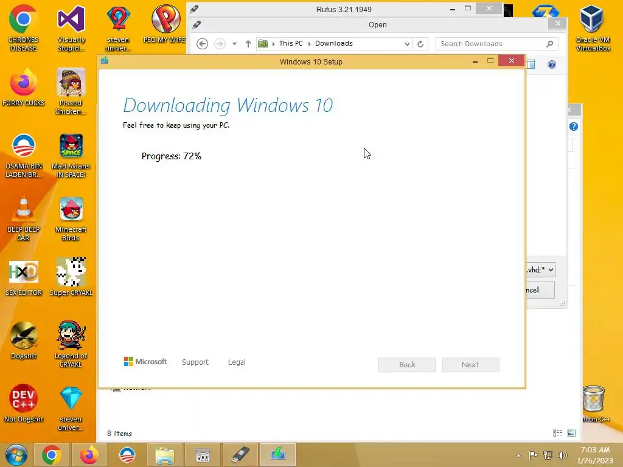Open the Dogshit desktop icon

[23, 341]
